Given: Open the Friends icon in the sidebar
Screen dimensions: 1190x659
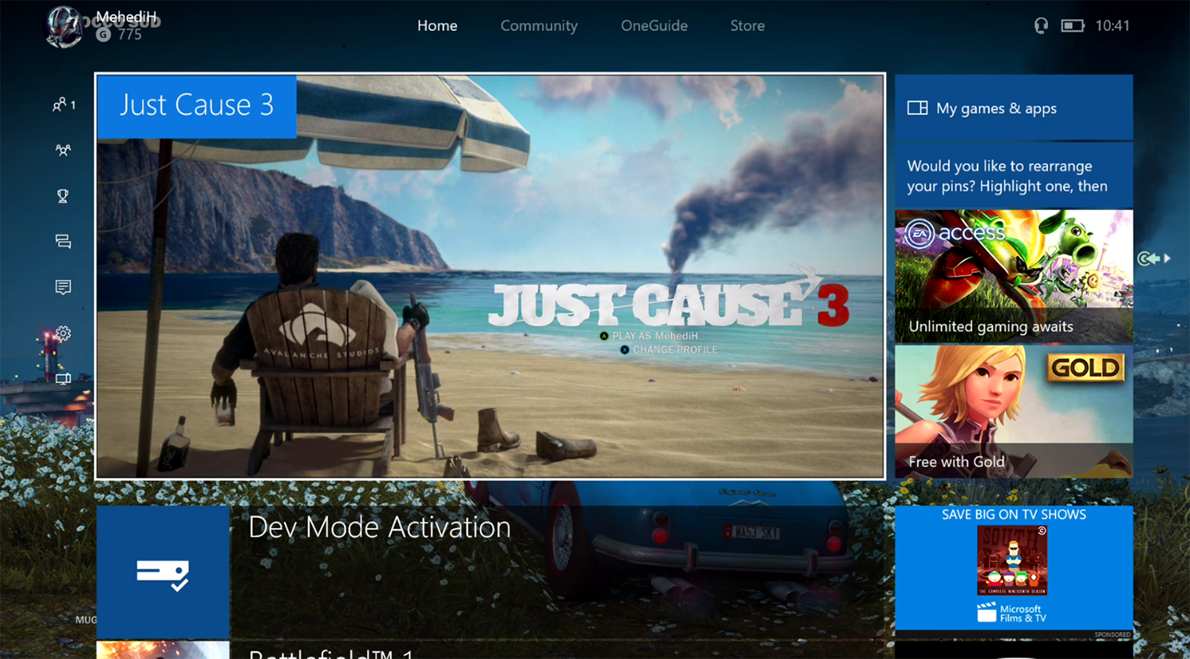Looking at the screenshot, I should click(63, 104).
